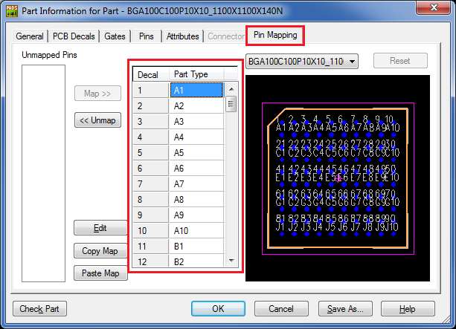Select the A5 part type cell
The width and height of the screenshot is (456, 329).
196,153
